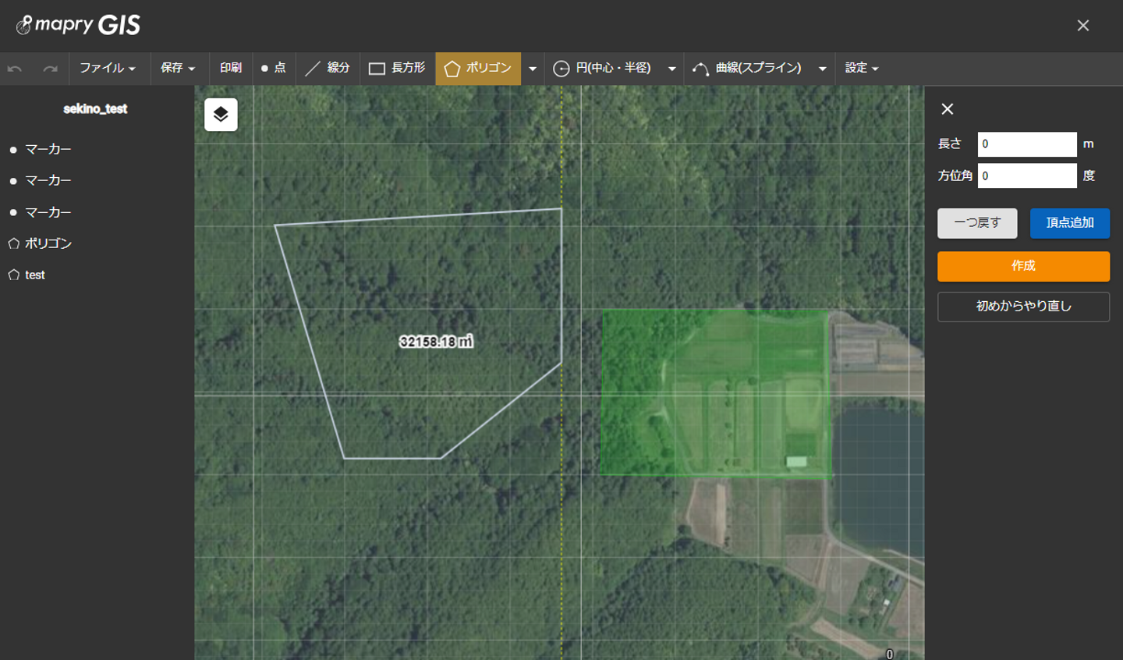The width and height of the screenshot is (1123, 660).
Task: Choose the 曲線(スプライン) spline curve tool
Action: (x=747, y=69)
